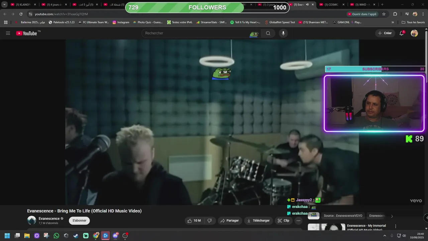Click the Créer create button
The height and width of the screenshot is (241, 428).
[x=385, y=33]
